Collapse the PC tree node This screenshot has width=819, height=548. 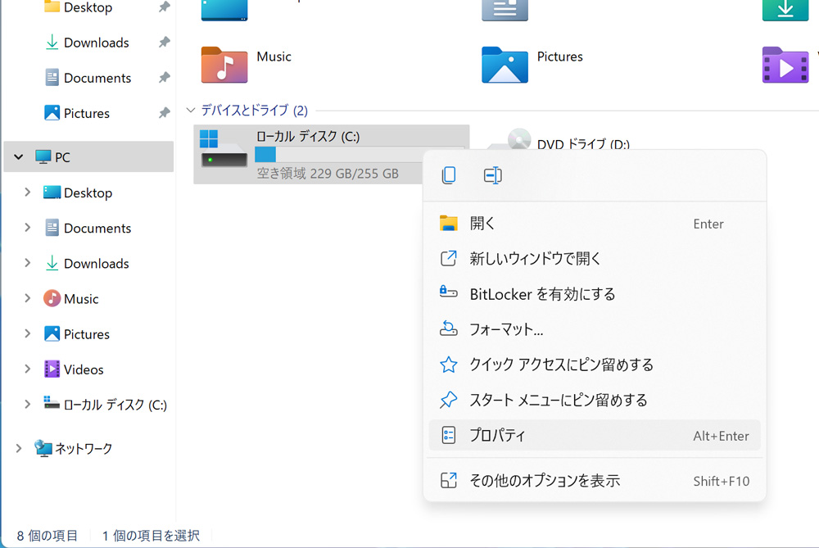18,156
